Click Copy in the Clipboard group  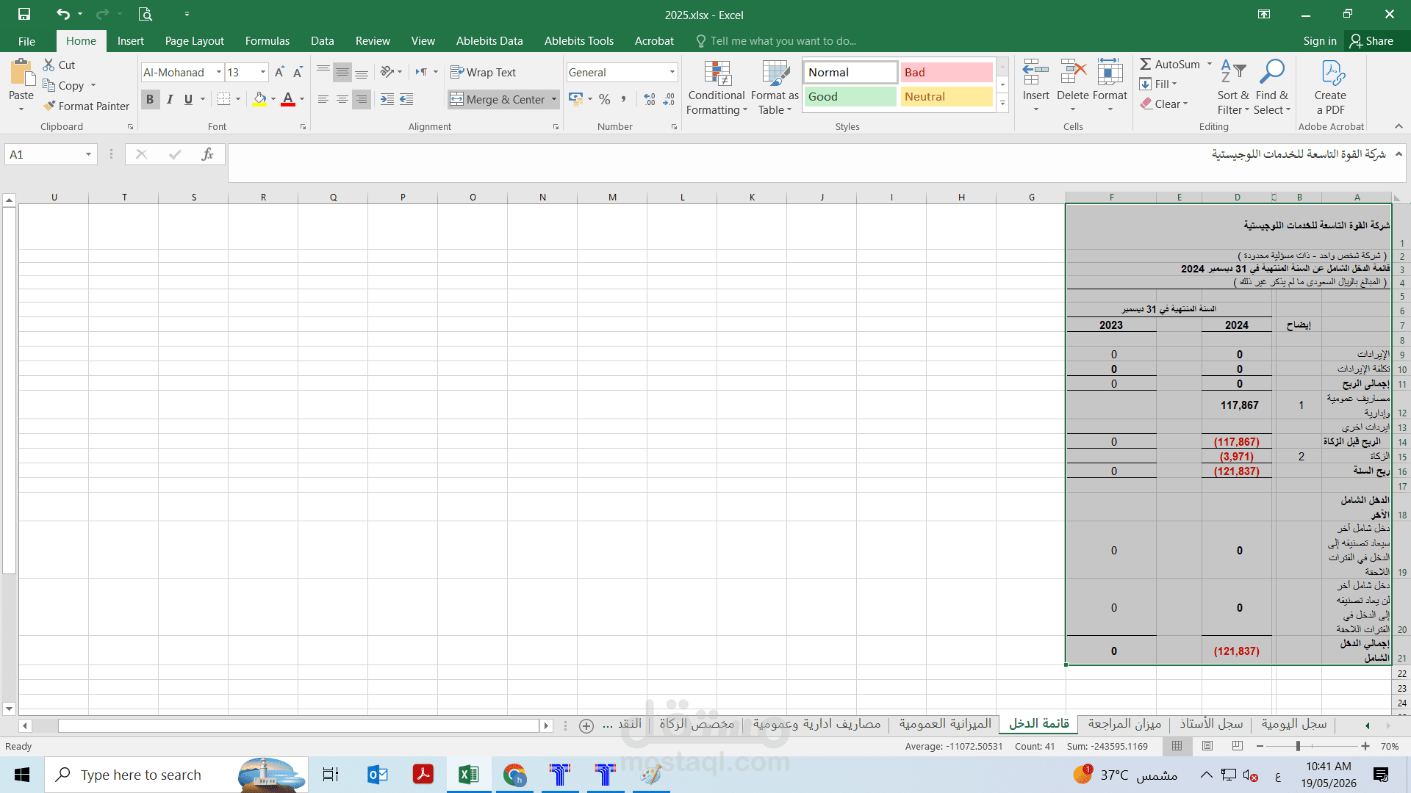[63, 85]
